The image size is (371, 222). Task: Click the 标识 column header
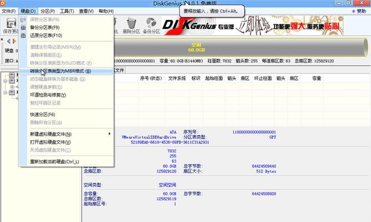click(x=195, y=78)
